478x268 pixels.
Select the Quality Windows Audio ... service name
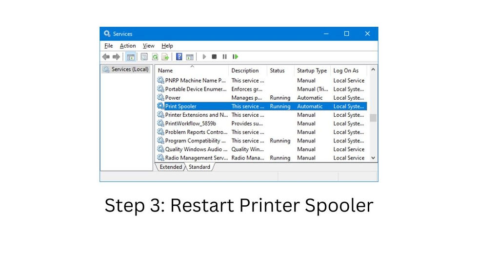(x=196, y=149)
